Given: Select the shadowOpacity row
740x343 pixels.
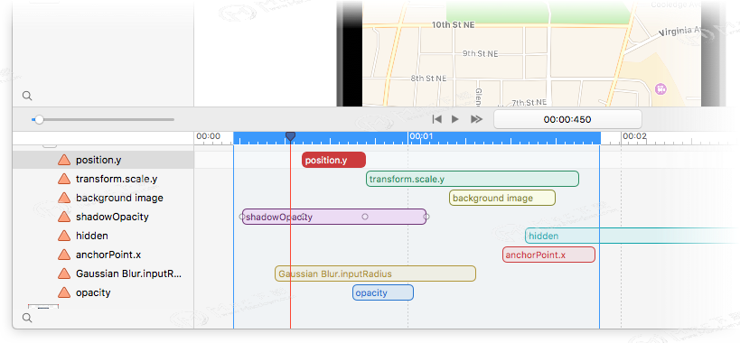Looking at the screenshot, I should point(103,217).
